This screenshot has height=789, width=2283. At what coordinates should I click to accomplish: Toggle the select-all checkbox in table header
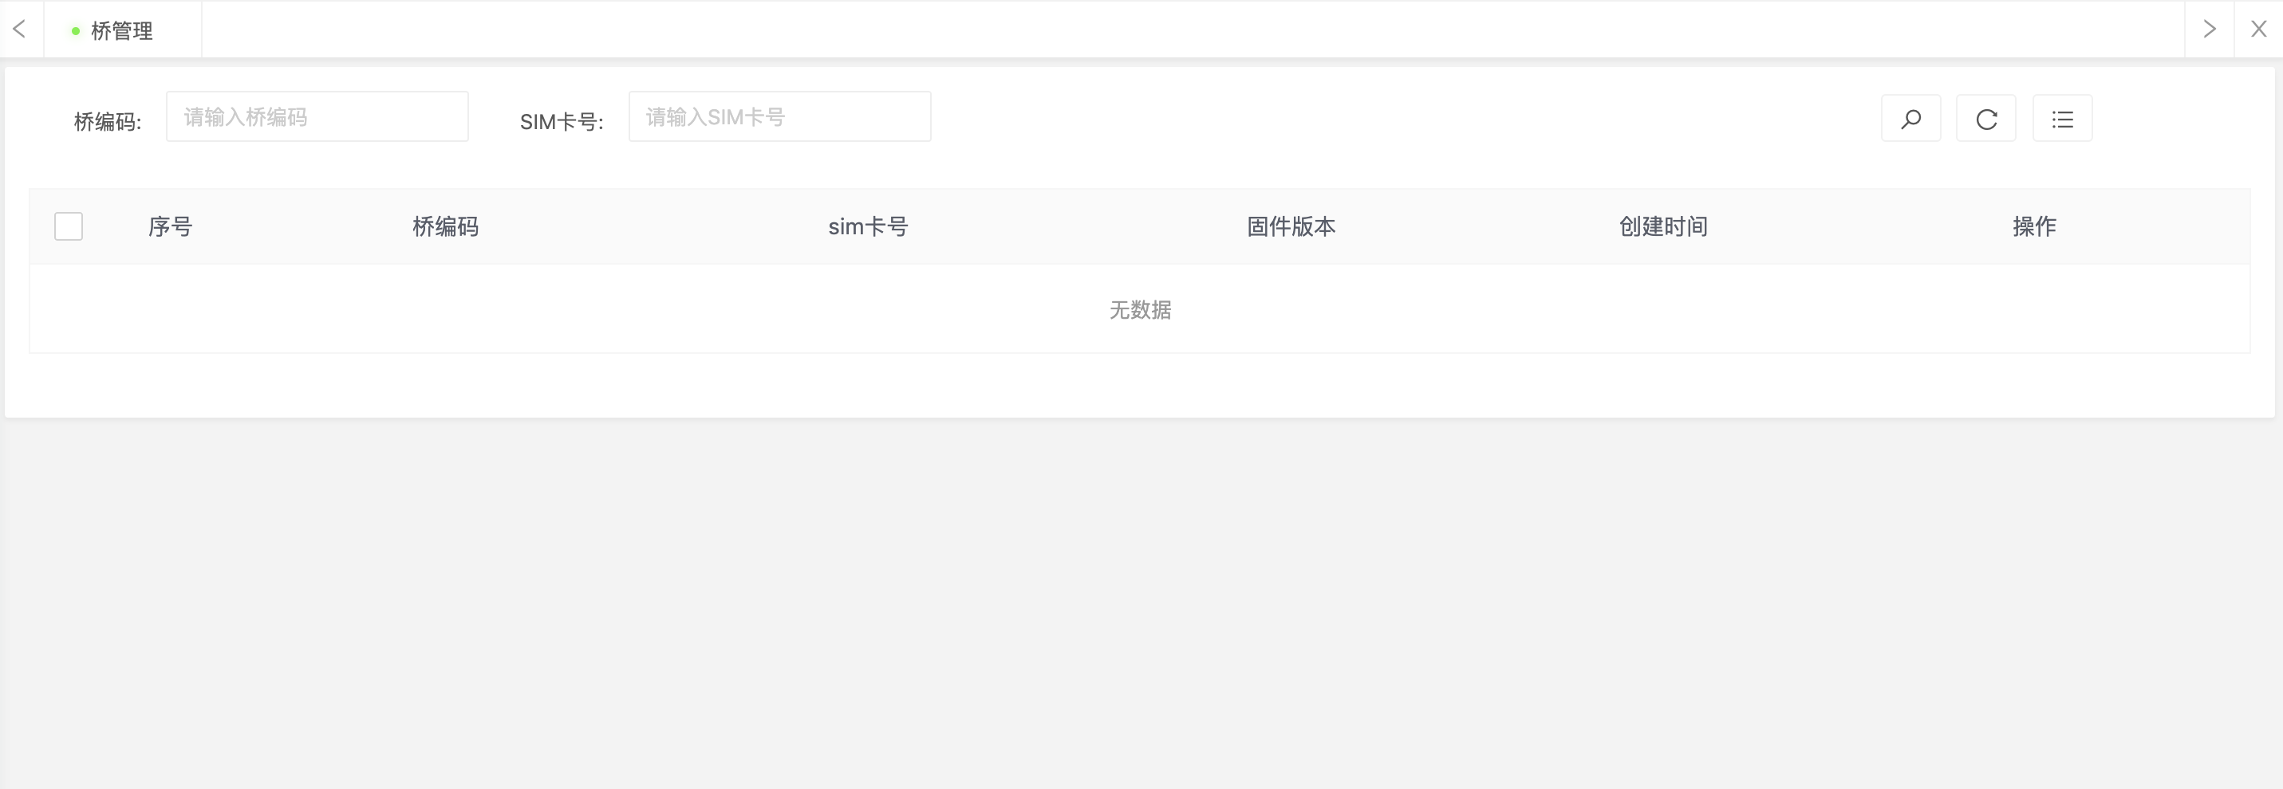click(x=69, y=226)
